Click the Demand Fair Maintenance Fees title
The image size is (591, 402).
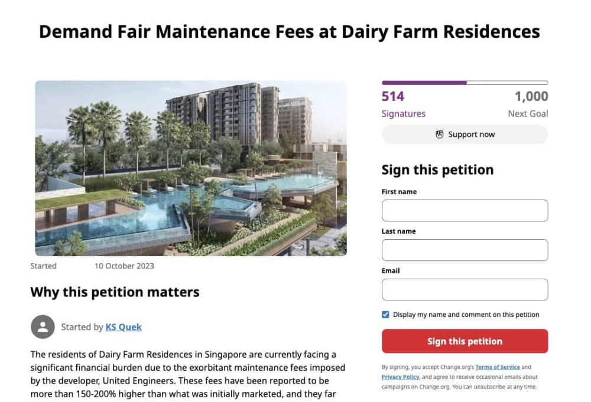[x=290, y=31]
